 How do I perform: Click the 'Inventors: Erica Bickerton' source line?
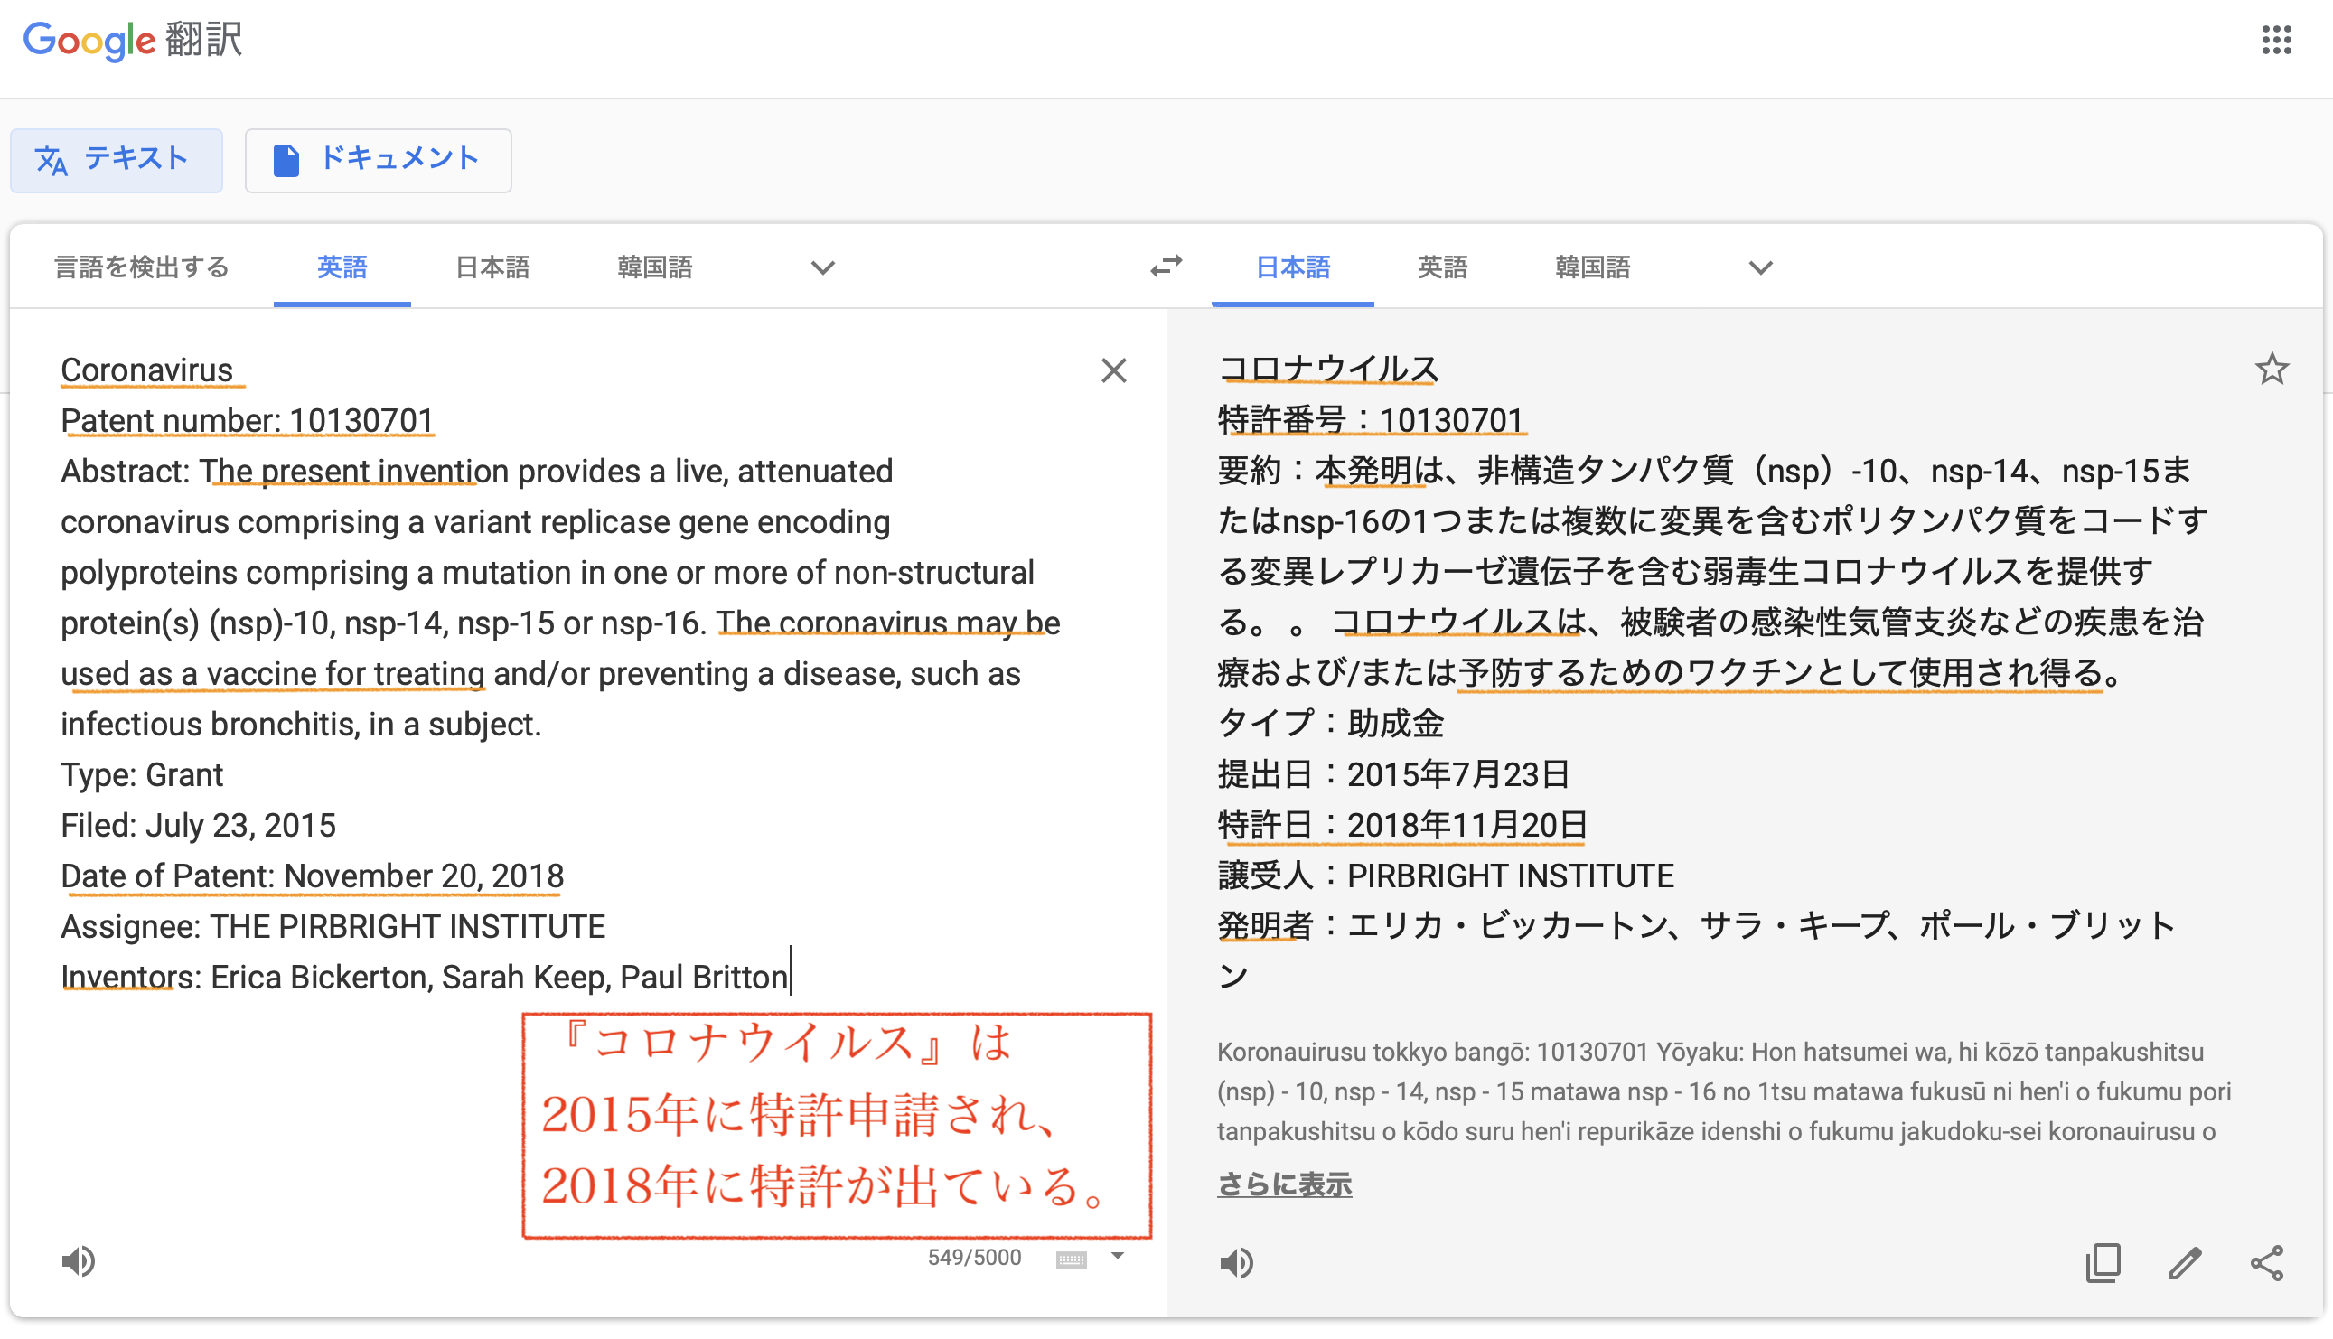click(x=424, y=977)
